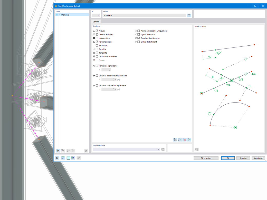Click the edit name icon beside Nom
This screenshot has height=200, width=267.
[x=189, y=15]
